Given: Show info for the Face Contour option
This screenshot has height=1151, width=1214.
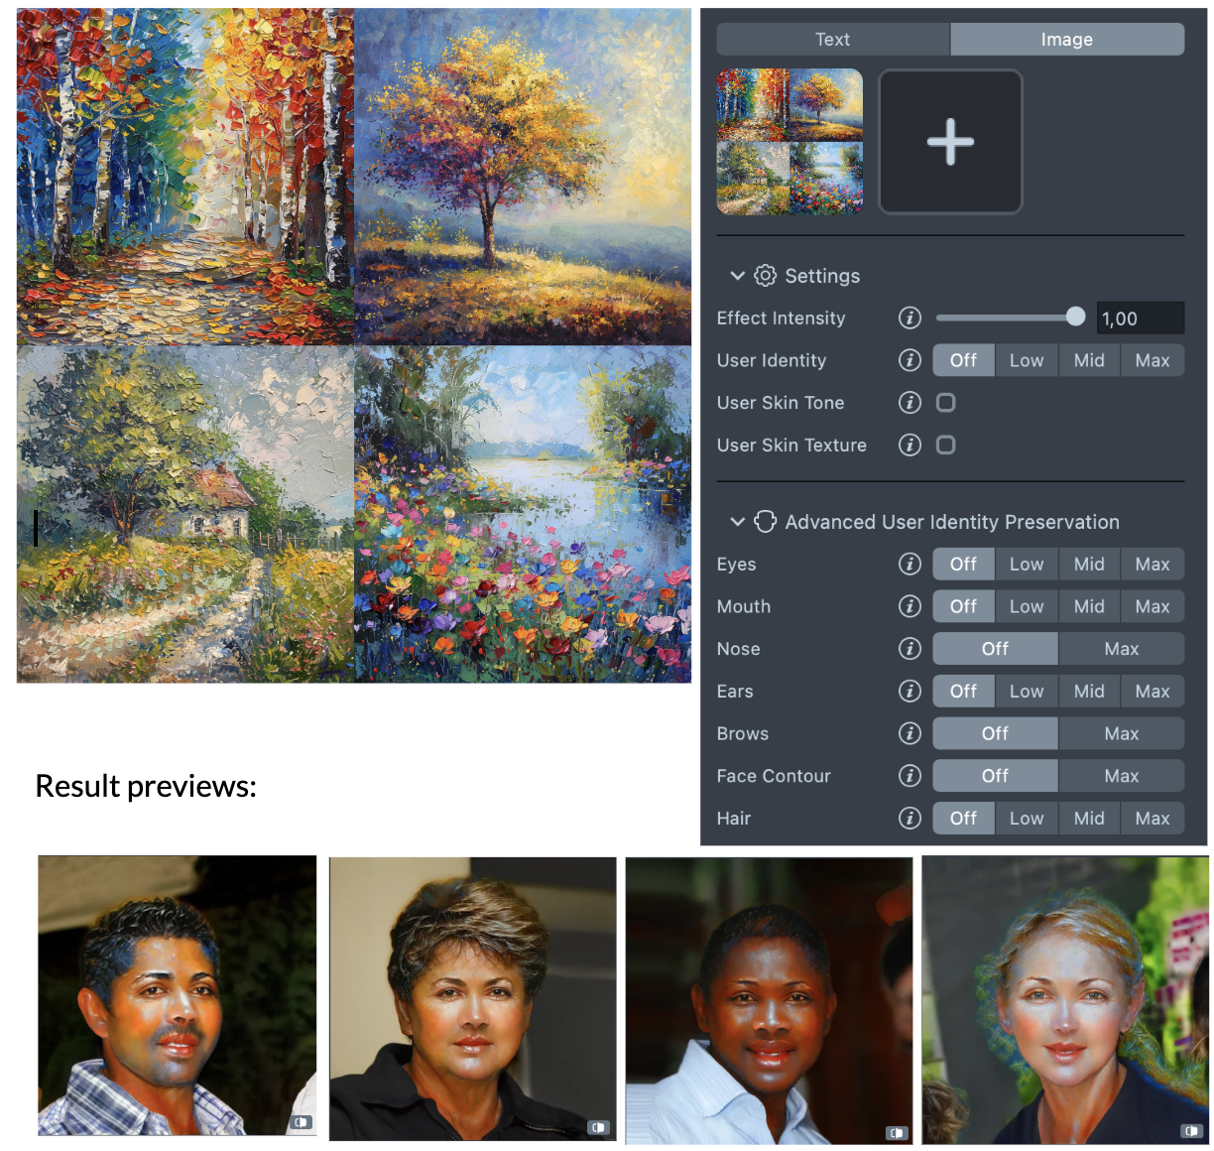Looking at the screenshot, I should click(x=910, y=776).
